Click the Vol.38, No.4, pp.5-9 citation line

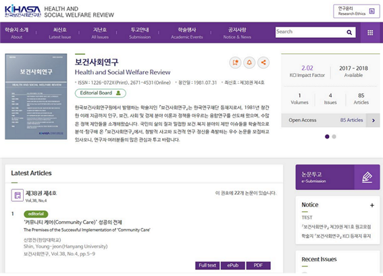point(59,254)
